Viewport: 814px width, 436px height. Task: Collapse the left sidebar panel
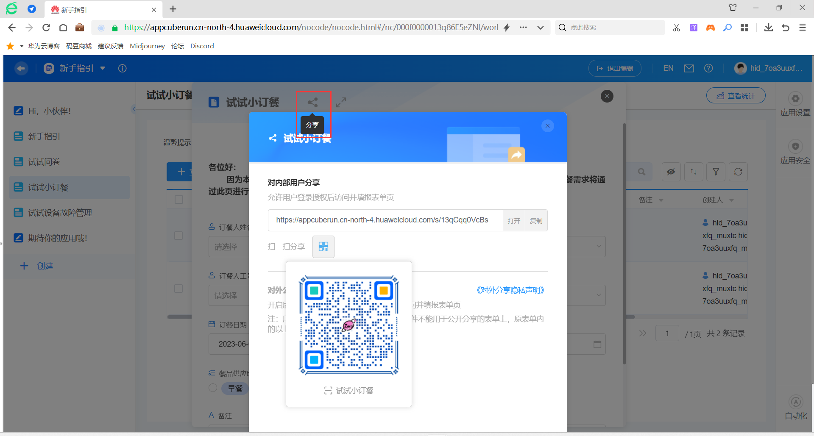[x=134, y=109]
